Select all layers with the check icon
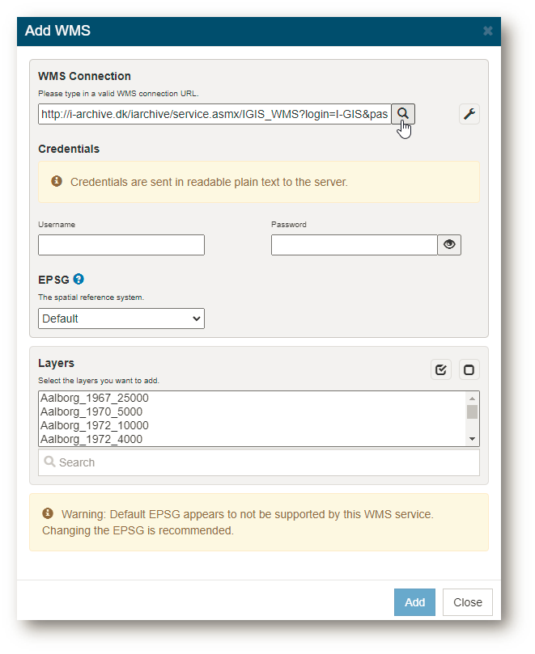Screen dimensions: 535x654 (x=441, y=369)
